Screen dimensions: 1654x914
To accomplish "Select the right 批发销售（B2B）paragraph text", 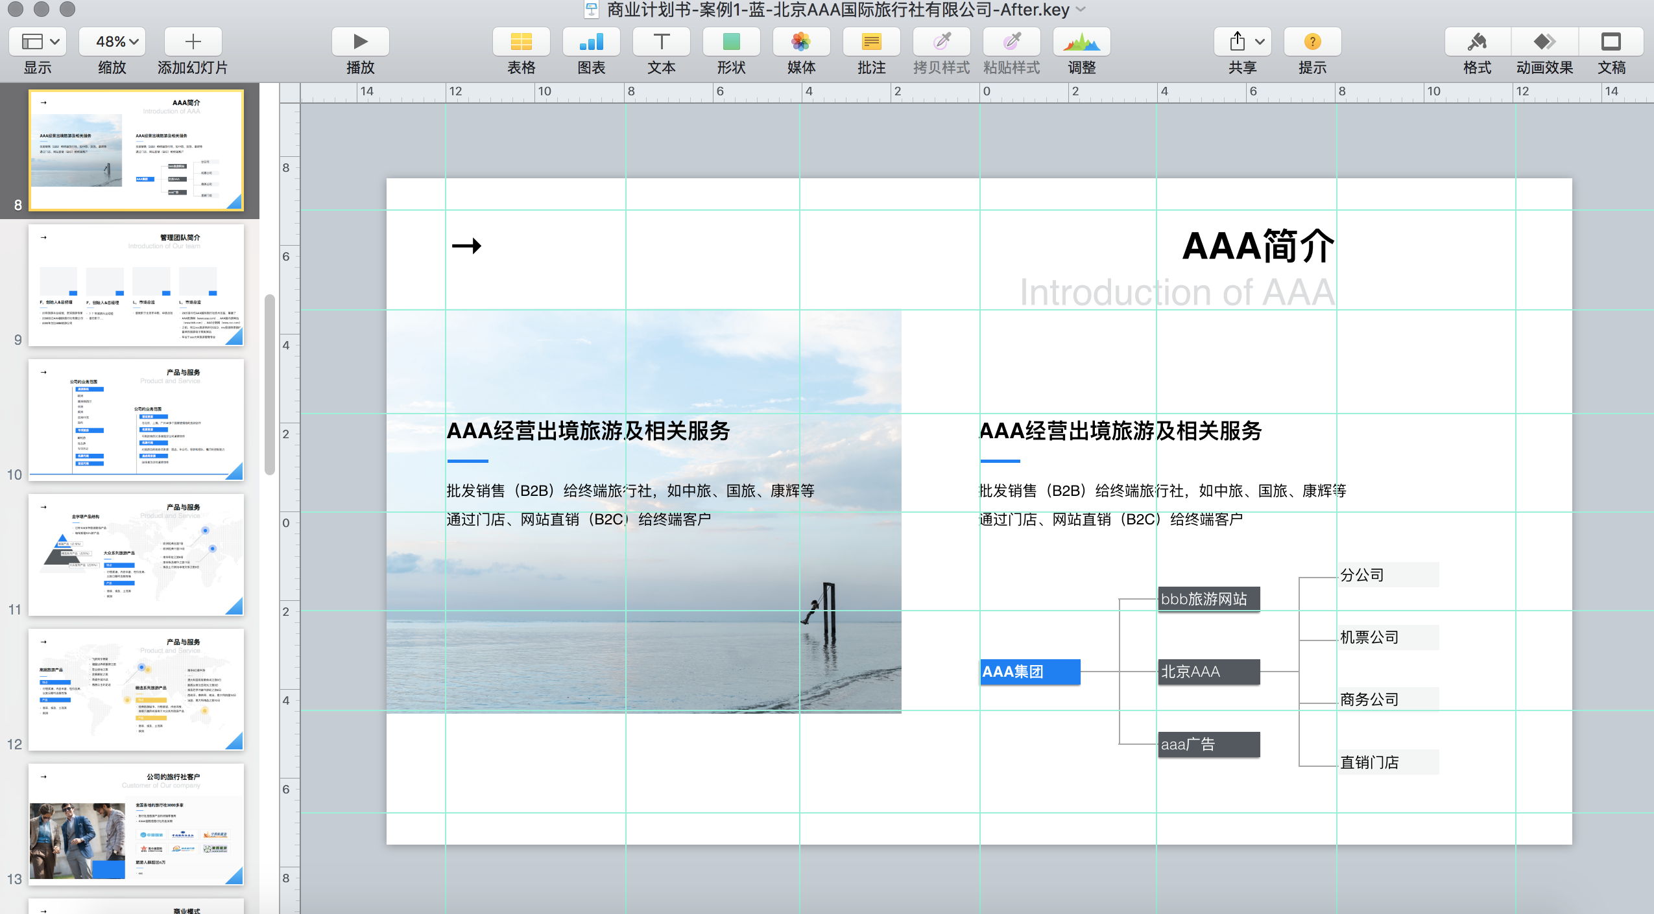I will click(1163, 491).
